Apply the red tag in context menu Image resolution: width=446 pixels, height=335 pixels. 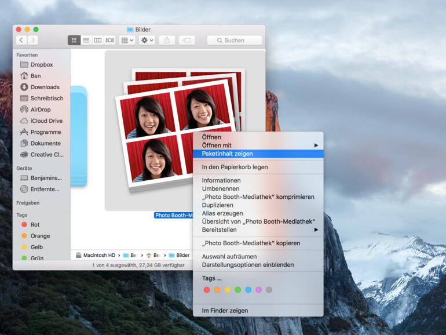(207, 290)
